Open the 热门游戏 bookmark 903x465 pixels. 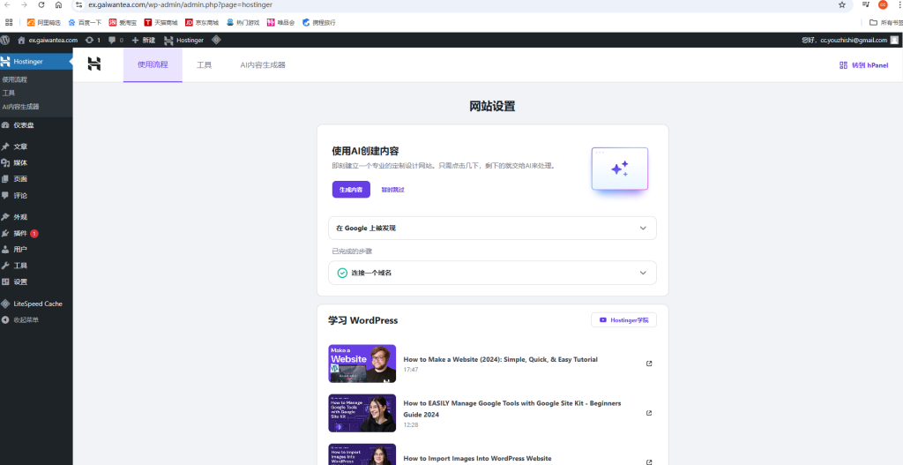243,22
